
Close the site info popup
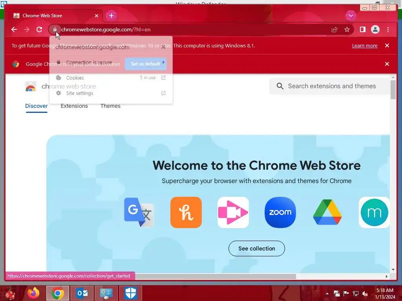(x=163, y=47)
